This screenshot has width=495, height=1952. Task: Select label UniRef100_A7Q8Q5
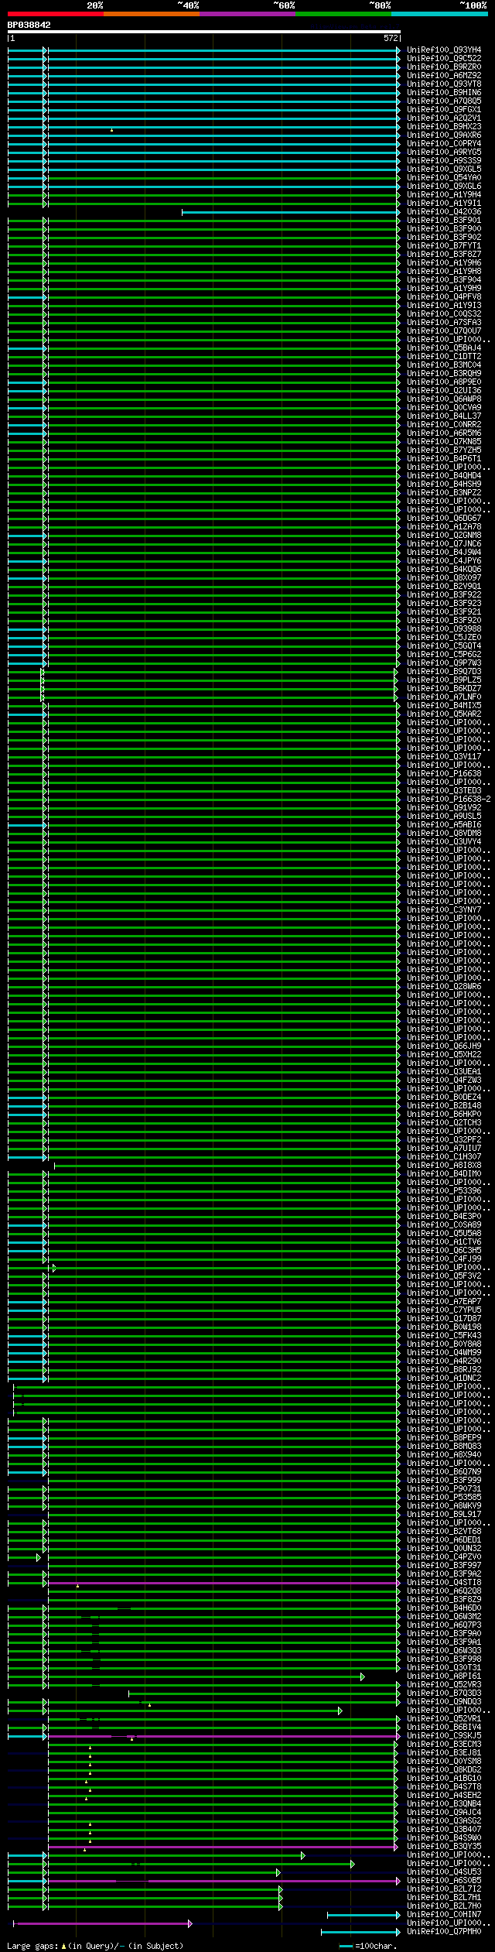pos(444,101)
